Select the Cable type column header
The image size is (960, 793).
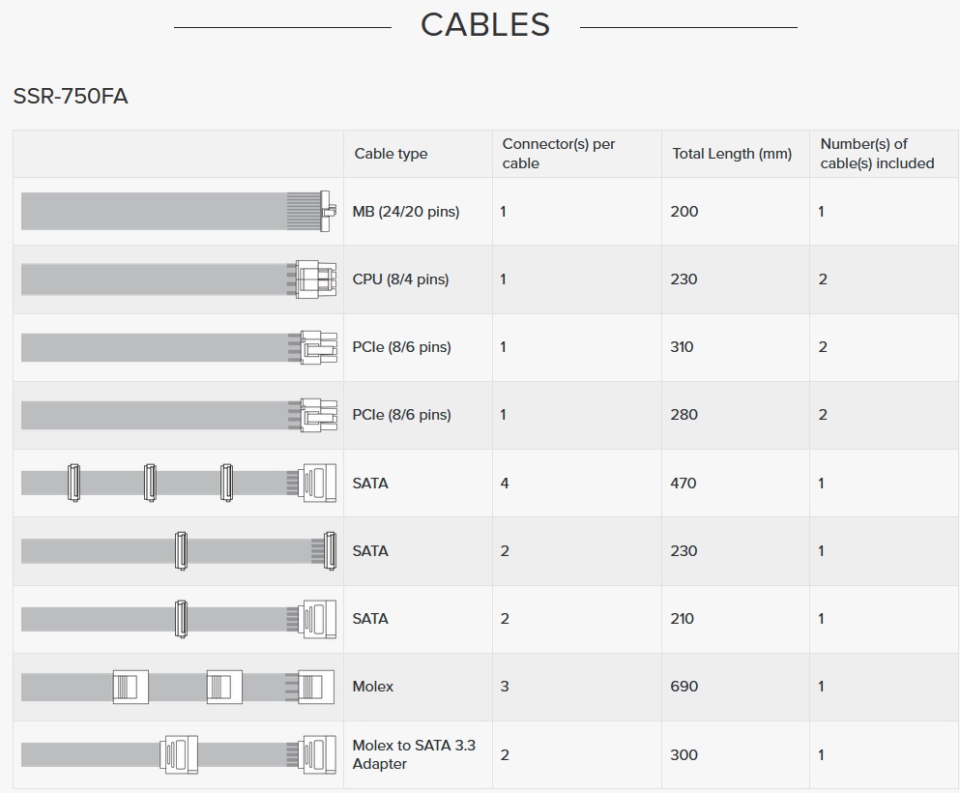(391, 154)
